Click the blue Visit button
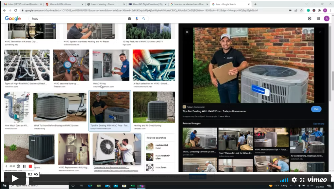This screenshot has height=189, width=334. coord(316,109)
